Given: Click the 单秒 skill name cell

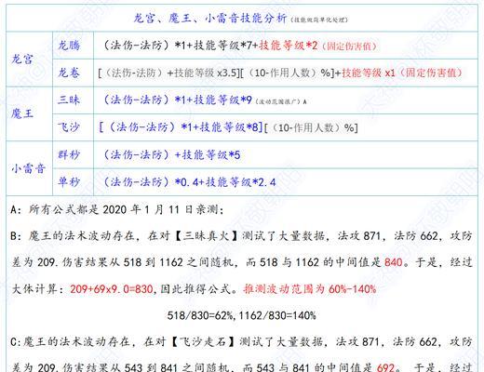Looking at the screenshot, I should (73, 181).
